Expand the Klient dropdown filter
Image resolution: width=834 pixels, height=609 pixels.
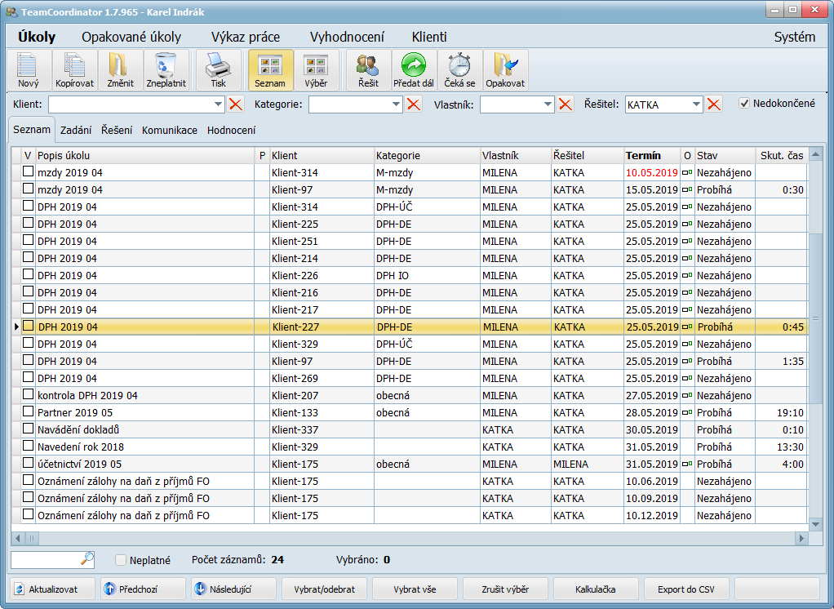coord(218,104)
